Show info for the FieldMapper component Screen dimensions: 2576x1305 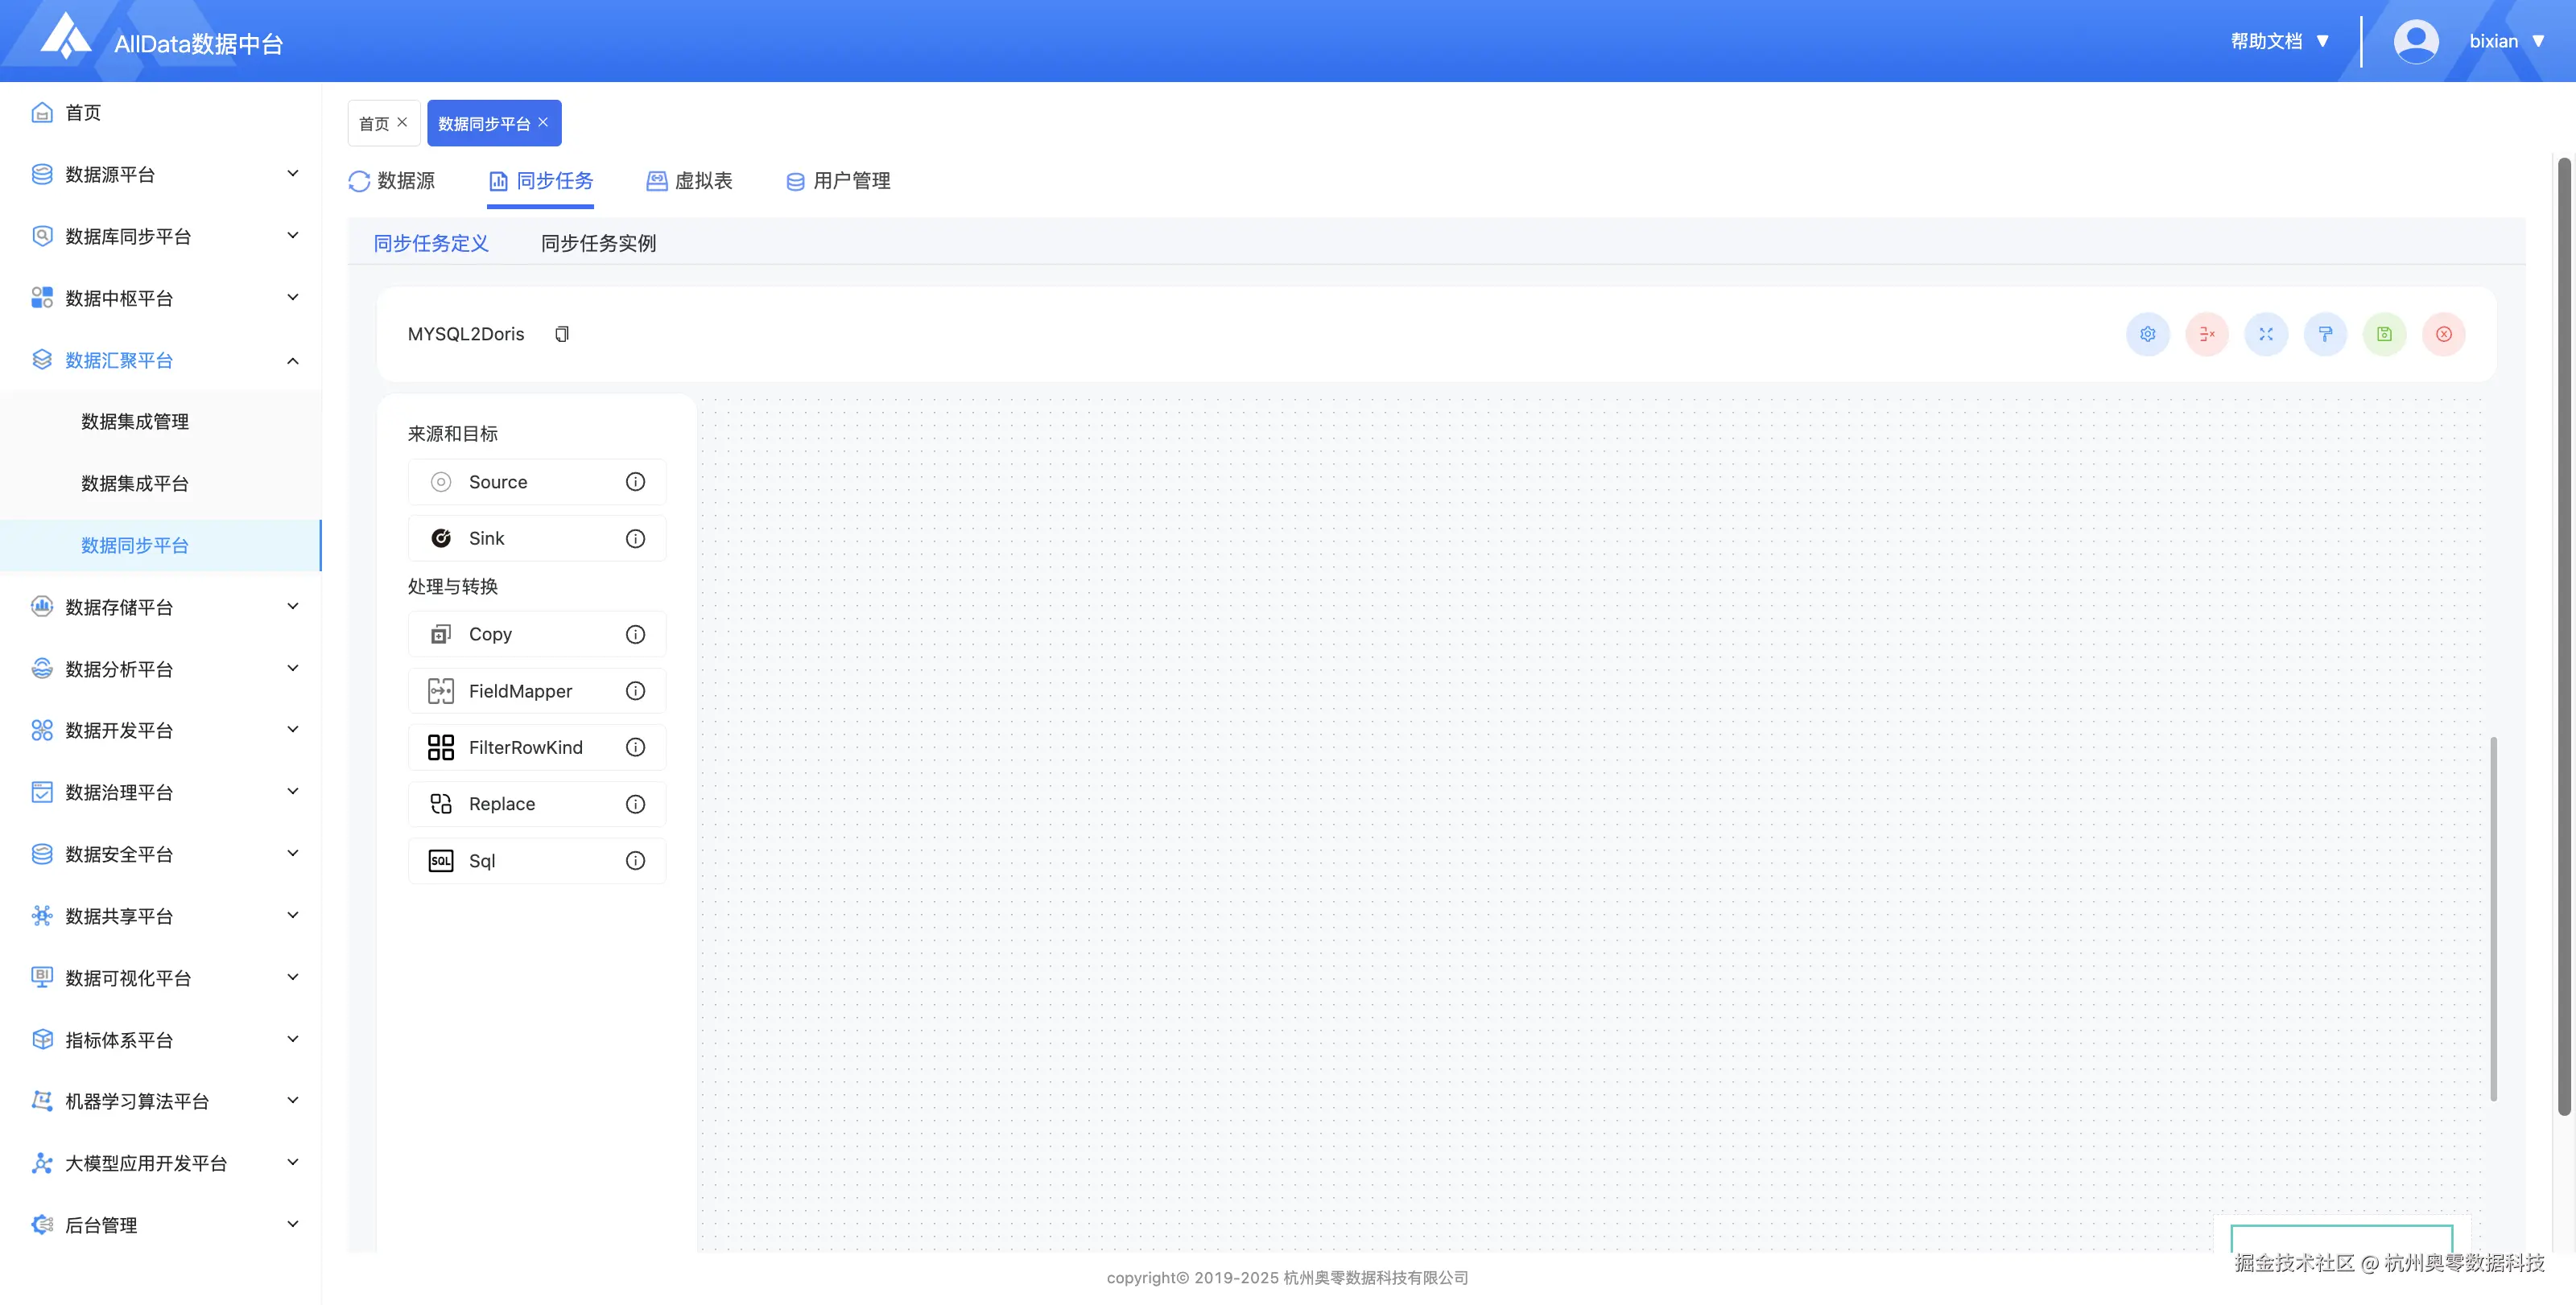pos(635,690)
